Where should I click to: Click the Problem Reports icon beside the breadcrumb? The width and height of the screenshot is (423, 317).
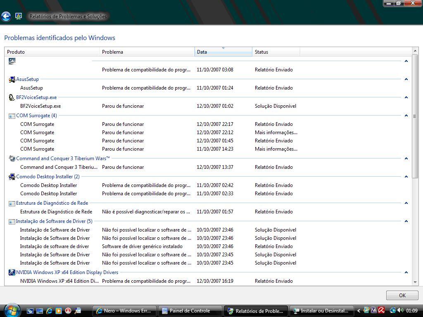point(18,16)
